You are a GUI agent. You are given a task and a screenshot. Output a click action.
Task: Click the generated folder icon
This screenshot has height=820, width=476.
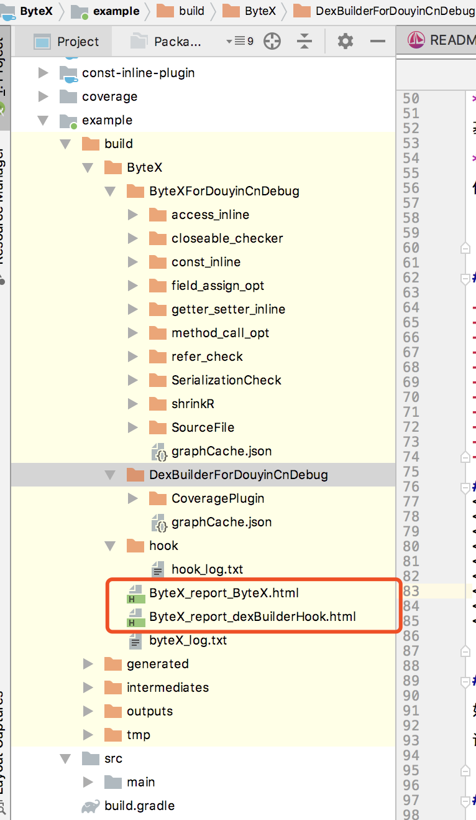point(113,664)
